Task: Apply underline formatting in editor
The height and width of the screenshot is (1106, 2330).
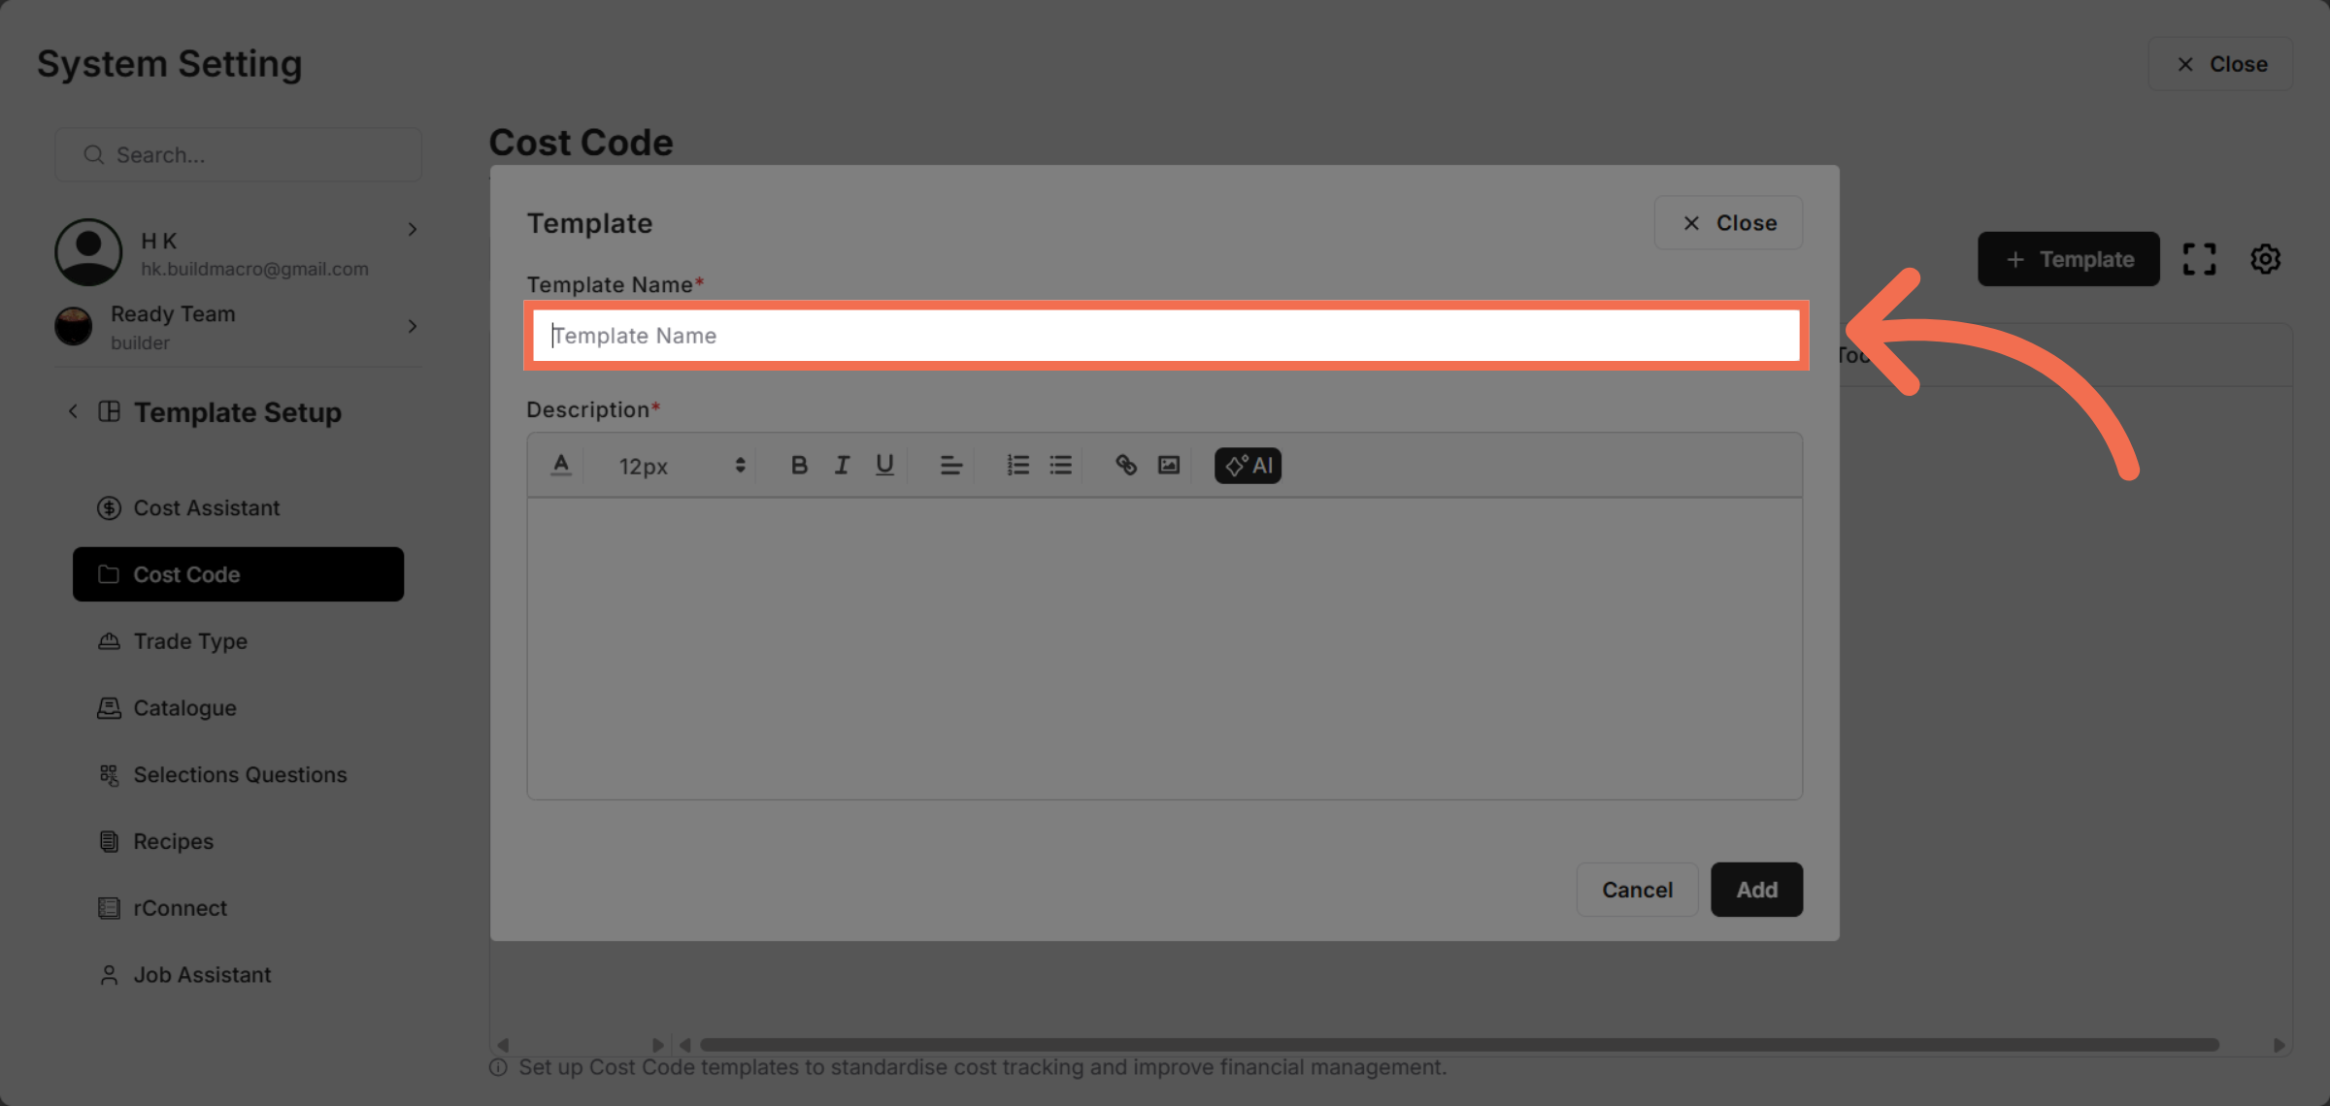Action: 883,466
